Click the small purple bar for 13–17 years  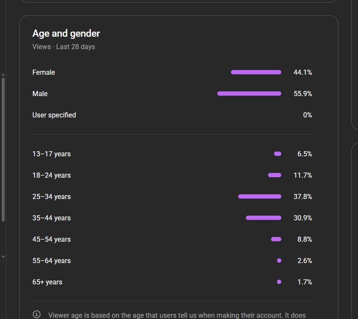point(277,154)
